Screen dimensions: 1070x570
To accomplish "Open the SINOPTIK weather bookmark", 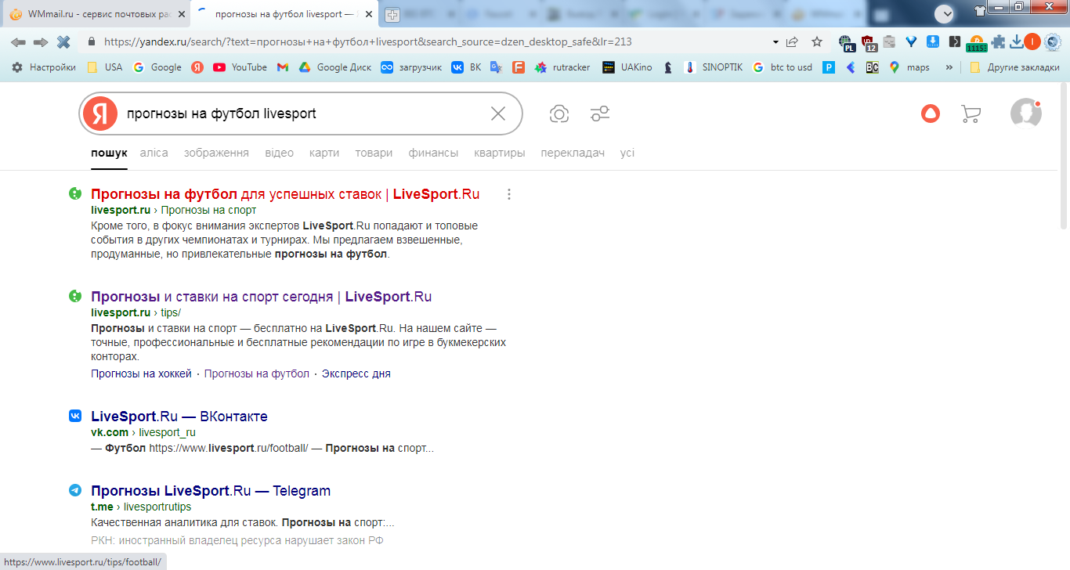I will [713, 67].
